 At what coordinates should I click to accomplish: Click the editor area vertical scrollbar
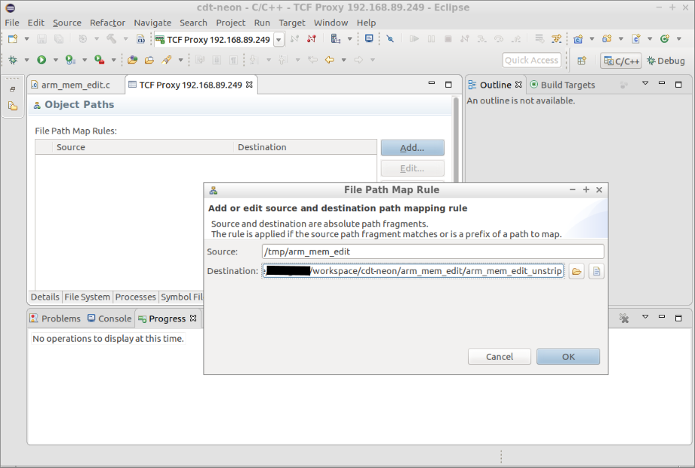point(456,140)
